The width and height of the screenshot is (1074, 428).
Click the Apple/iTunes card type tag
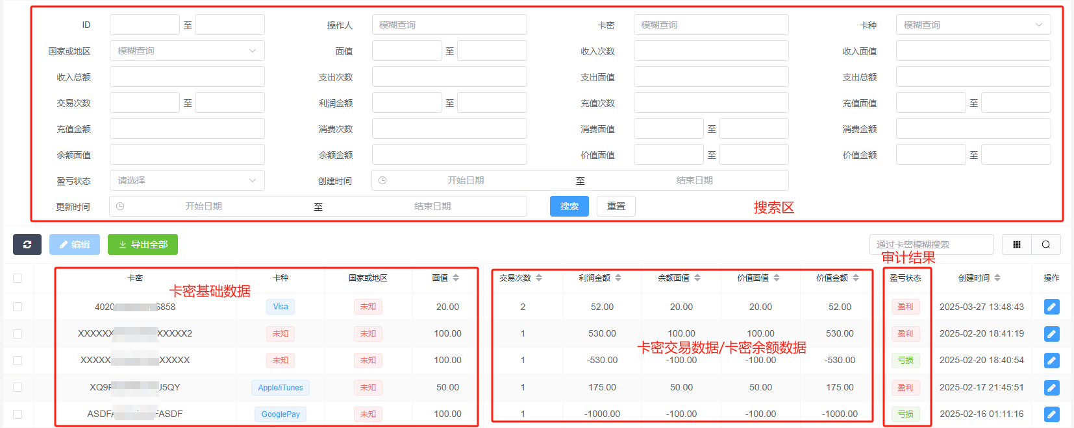pyautogui.click(x=281, y=388)
